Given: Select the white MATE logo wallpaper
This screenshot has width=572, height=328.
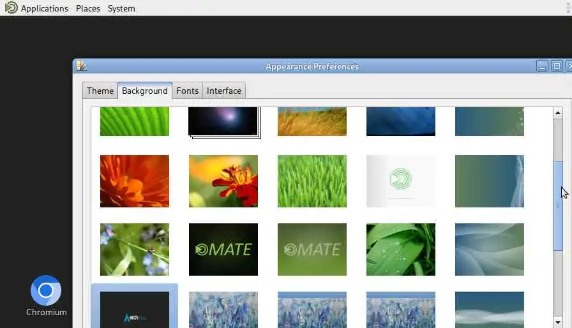Looking at the screenshot, I should point(400,181).
